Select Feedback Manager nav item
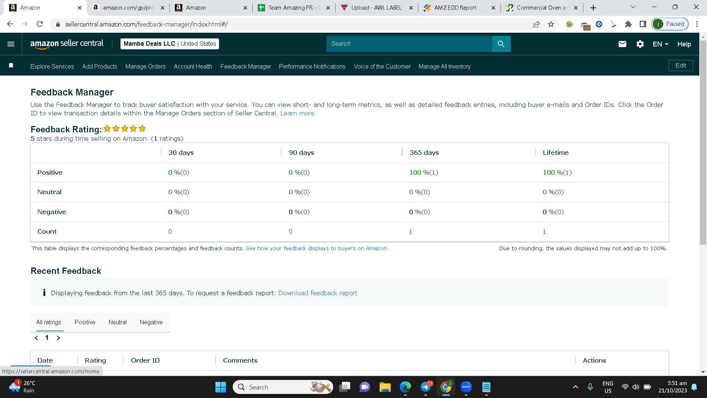The height and width of the screenshot is (398, 707). pos(246,66)
